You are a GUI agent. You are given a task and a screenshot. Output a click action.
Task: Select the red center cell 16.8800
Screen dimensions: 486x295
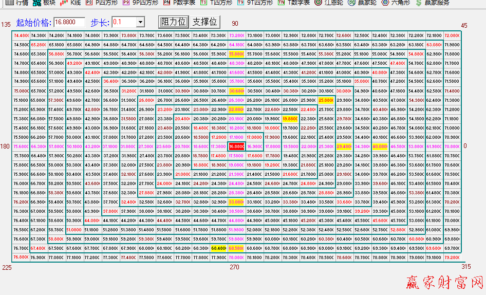pos(237,146)
